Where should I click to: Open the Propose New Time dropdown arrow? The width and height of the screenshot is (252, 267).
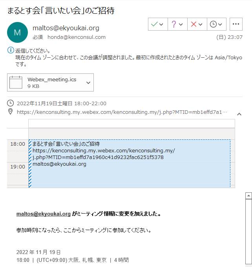[x=220, y=24]
